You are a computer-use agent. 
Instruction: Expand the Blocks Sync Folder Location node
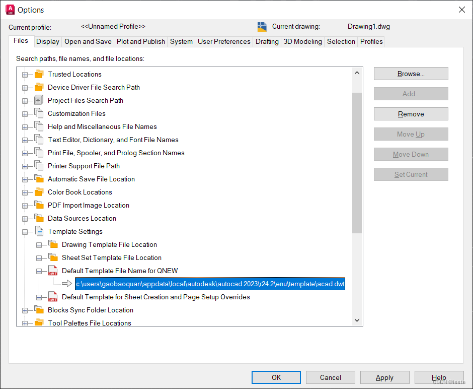25,310
